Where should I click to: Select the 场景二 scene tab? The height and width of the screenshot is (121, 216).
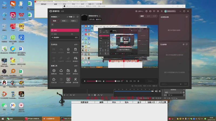(x=64, y=21)
